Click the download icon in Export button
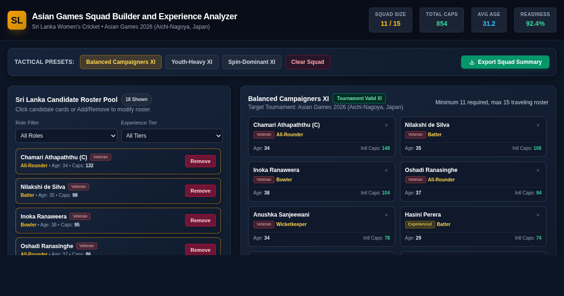 (x=472, y=62)
